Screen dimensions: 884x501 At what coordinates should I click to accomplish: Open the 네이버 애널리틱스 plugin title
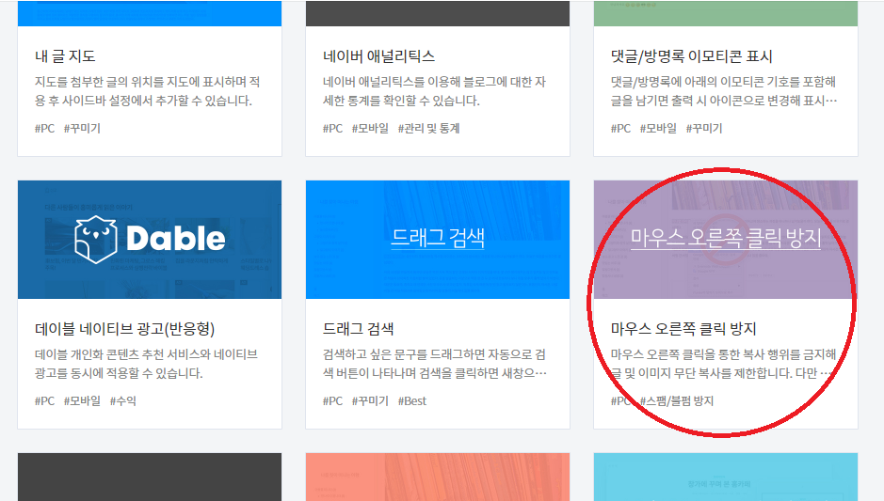[378, 56]
